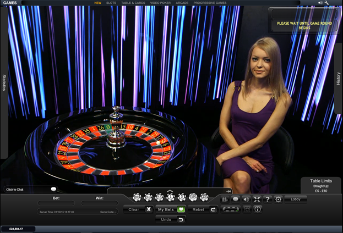Toggle top bar volume speaker
The width and height of the screenshot is (343, 233).
320,3
